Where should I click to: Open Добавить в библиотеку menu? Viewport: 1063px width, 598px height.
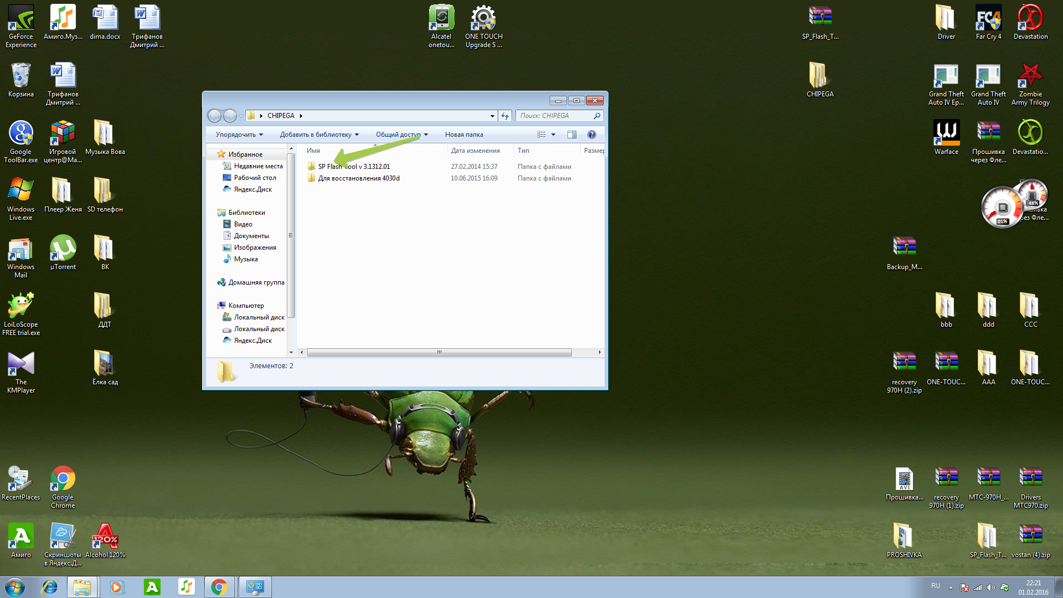point(319,135)
